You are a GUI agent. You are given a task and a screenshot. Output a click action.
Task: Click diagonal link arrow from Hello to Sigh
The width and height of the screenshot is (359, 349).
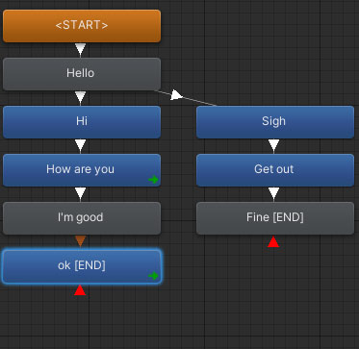(176, 95)
